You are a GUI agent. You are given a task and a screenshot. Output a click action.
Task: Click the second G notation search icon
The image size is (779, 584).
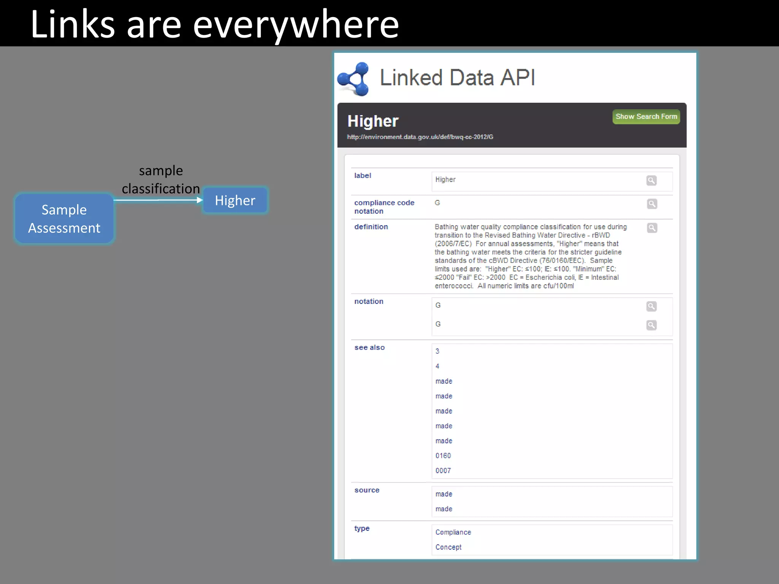click(x=651, y=325)
